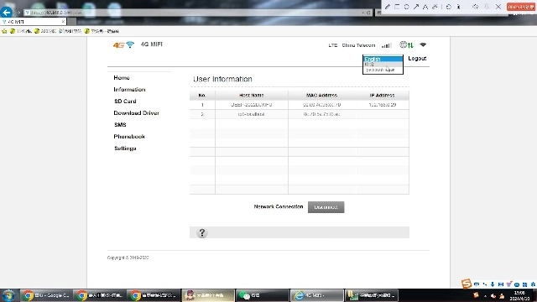Click the undo annotation icon
Viewport: 537px width, 302px height.
click(x=449, y=7)
